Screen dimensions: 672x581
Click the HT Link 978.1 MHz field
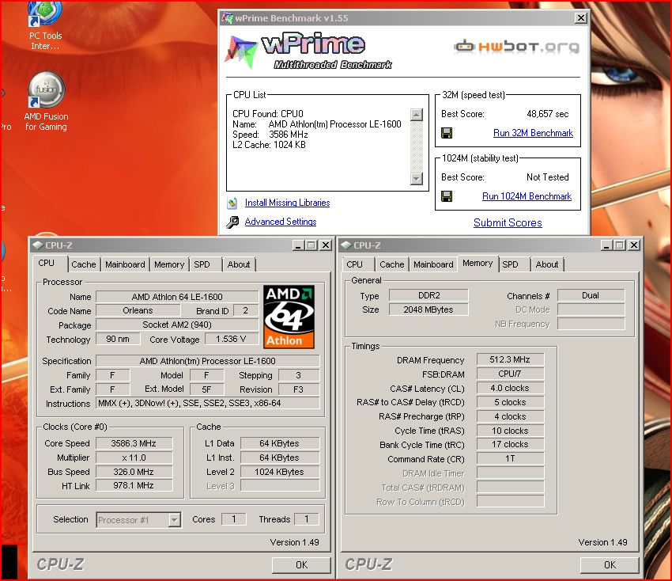point(134,485)
